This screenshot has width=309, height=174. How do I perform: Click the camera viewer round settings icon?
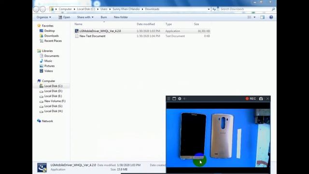tap(180, 99)
